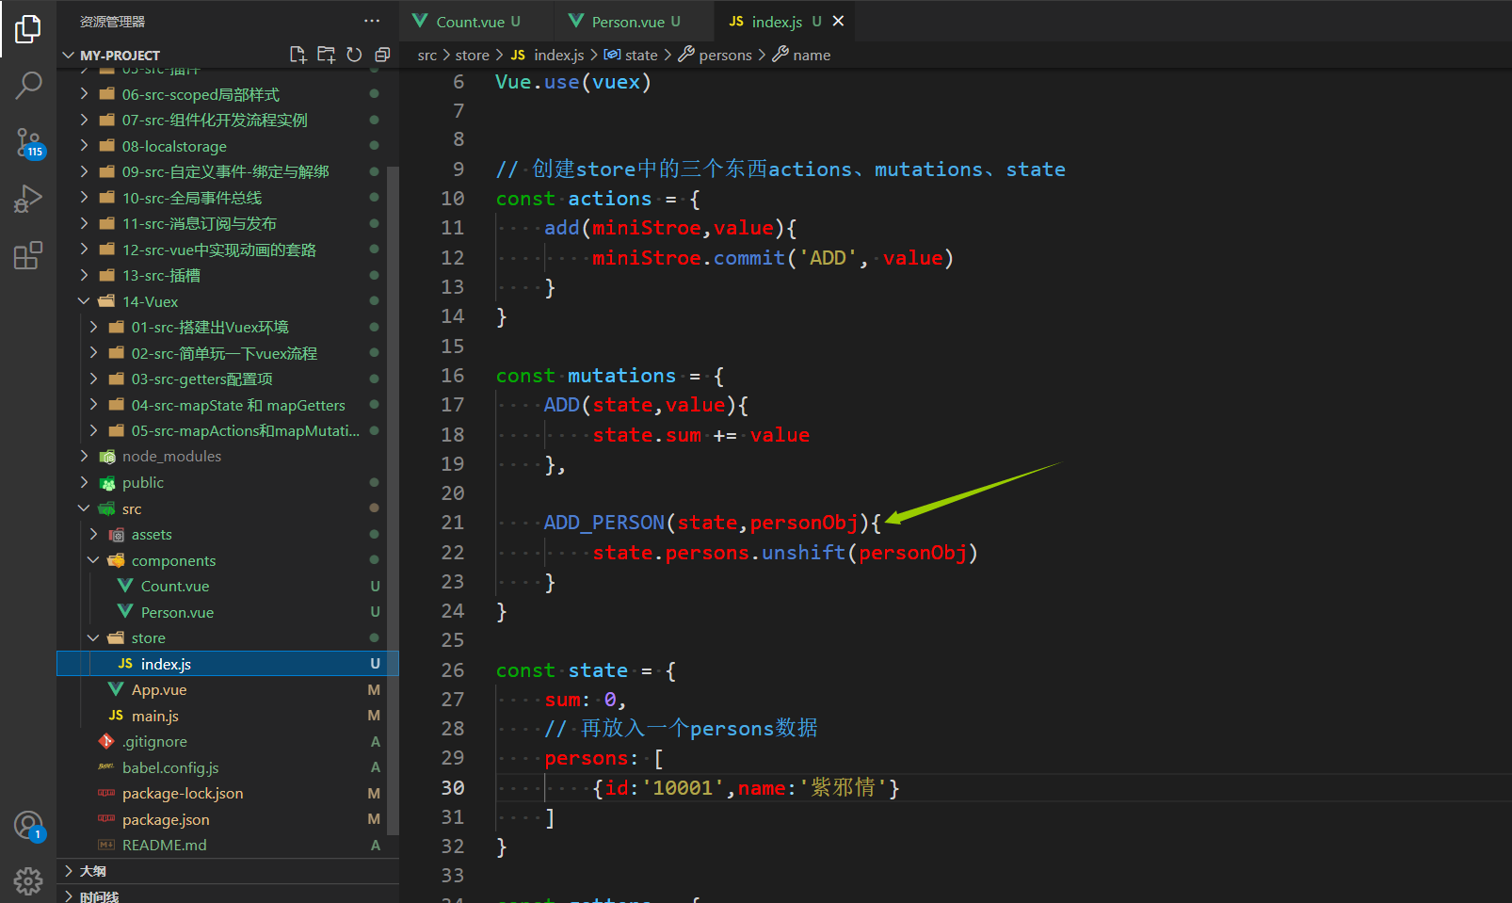Click the store breadcrumb segment

tap(473, 55)
